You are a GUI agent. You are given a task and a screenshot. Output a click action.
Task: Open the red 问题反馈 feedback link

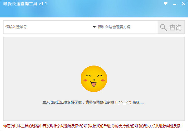pyautogui.click(x=92, y=126)
